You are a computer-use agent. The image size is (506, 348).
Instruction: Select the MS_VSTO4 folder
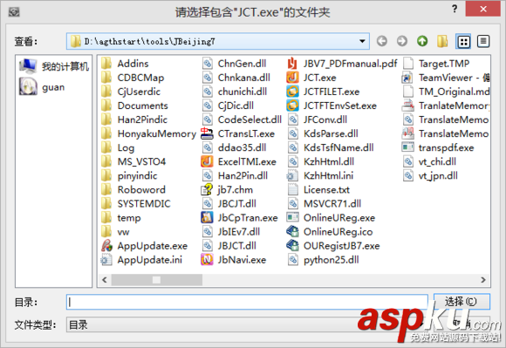click(133, 161)
